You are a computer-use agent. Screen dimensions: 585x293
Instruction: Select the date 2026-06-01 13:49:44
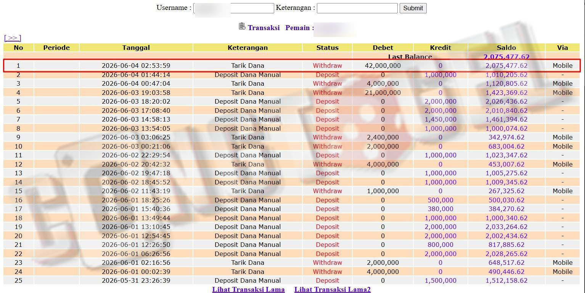click(x=136, y=218)
